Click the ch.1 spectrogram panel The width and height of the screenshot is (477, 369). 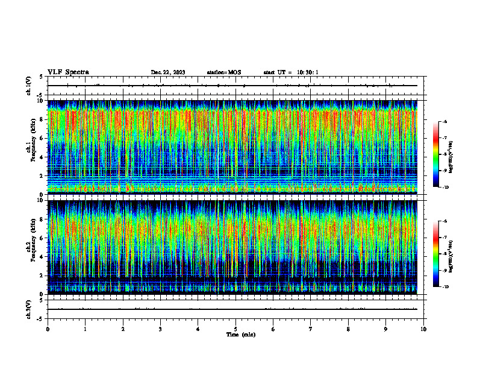click(x=232, y=147)
